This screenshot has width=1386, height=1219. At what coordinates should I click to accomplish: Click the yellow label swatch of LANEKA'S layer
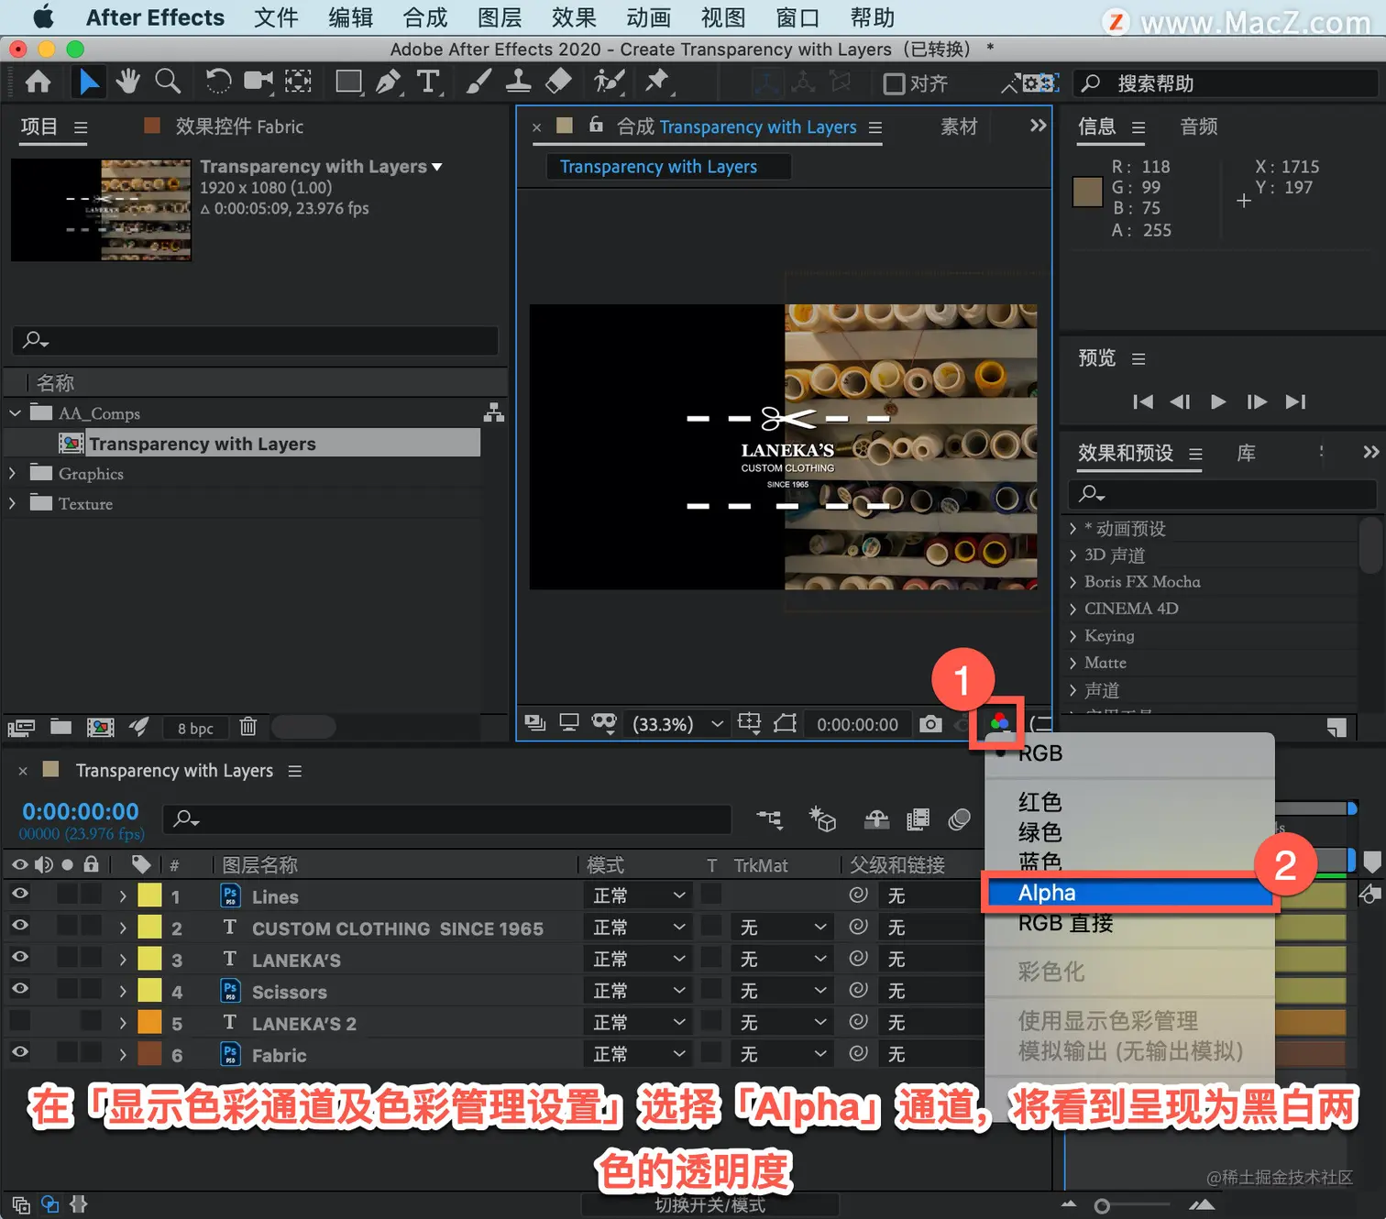[149, 959]
